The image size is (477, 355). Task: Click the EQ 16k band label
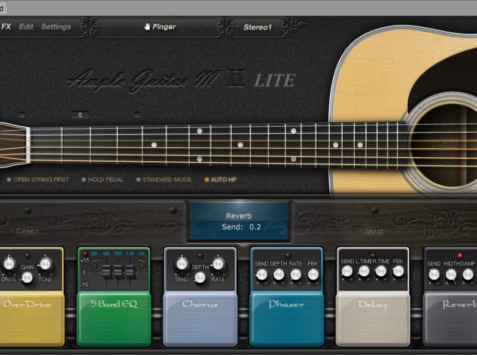[142, 253]
